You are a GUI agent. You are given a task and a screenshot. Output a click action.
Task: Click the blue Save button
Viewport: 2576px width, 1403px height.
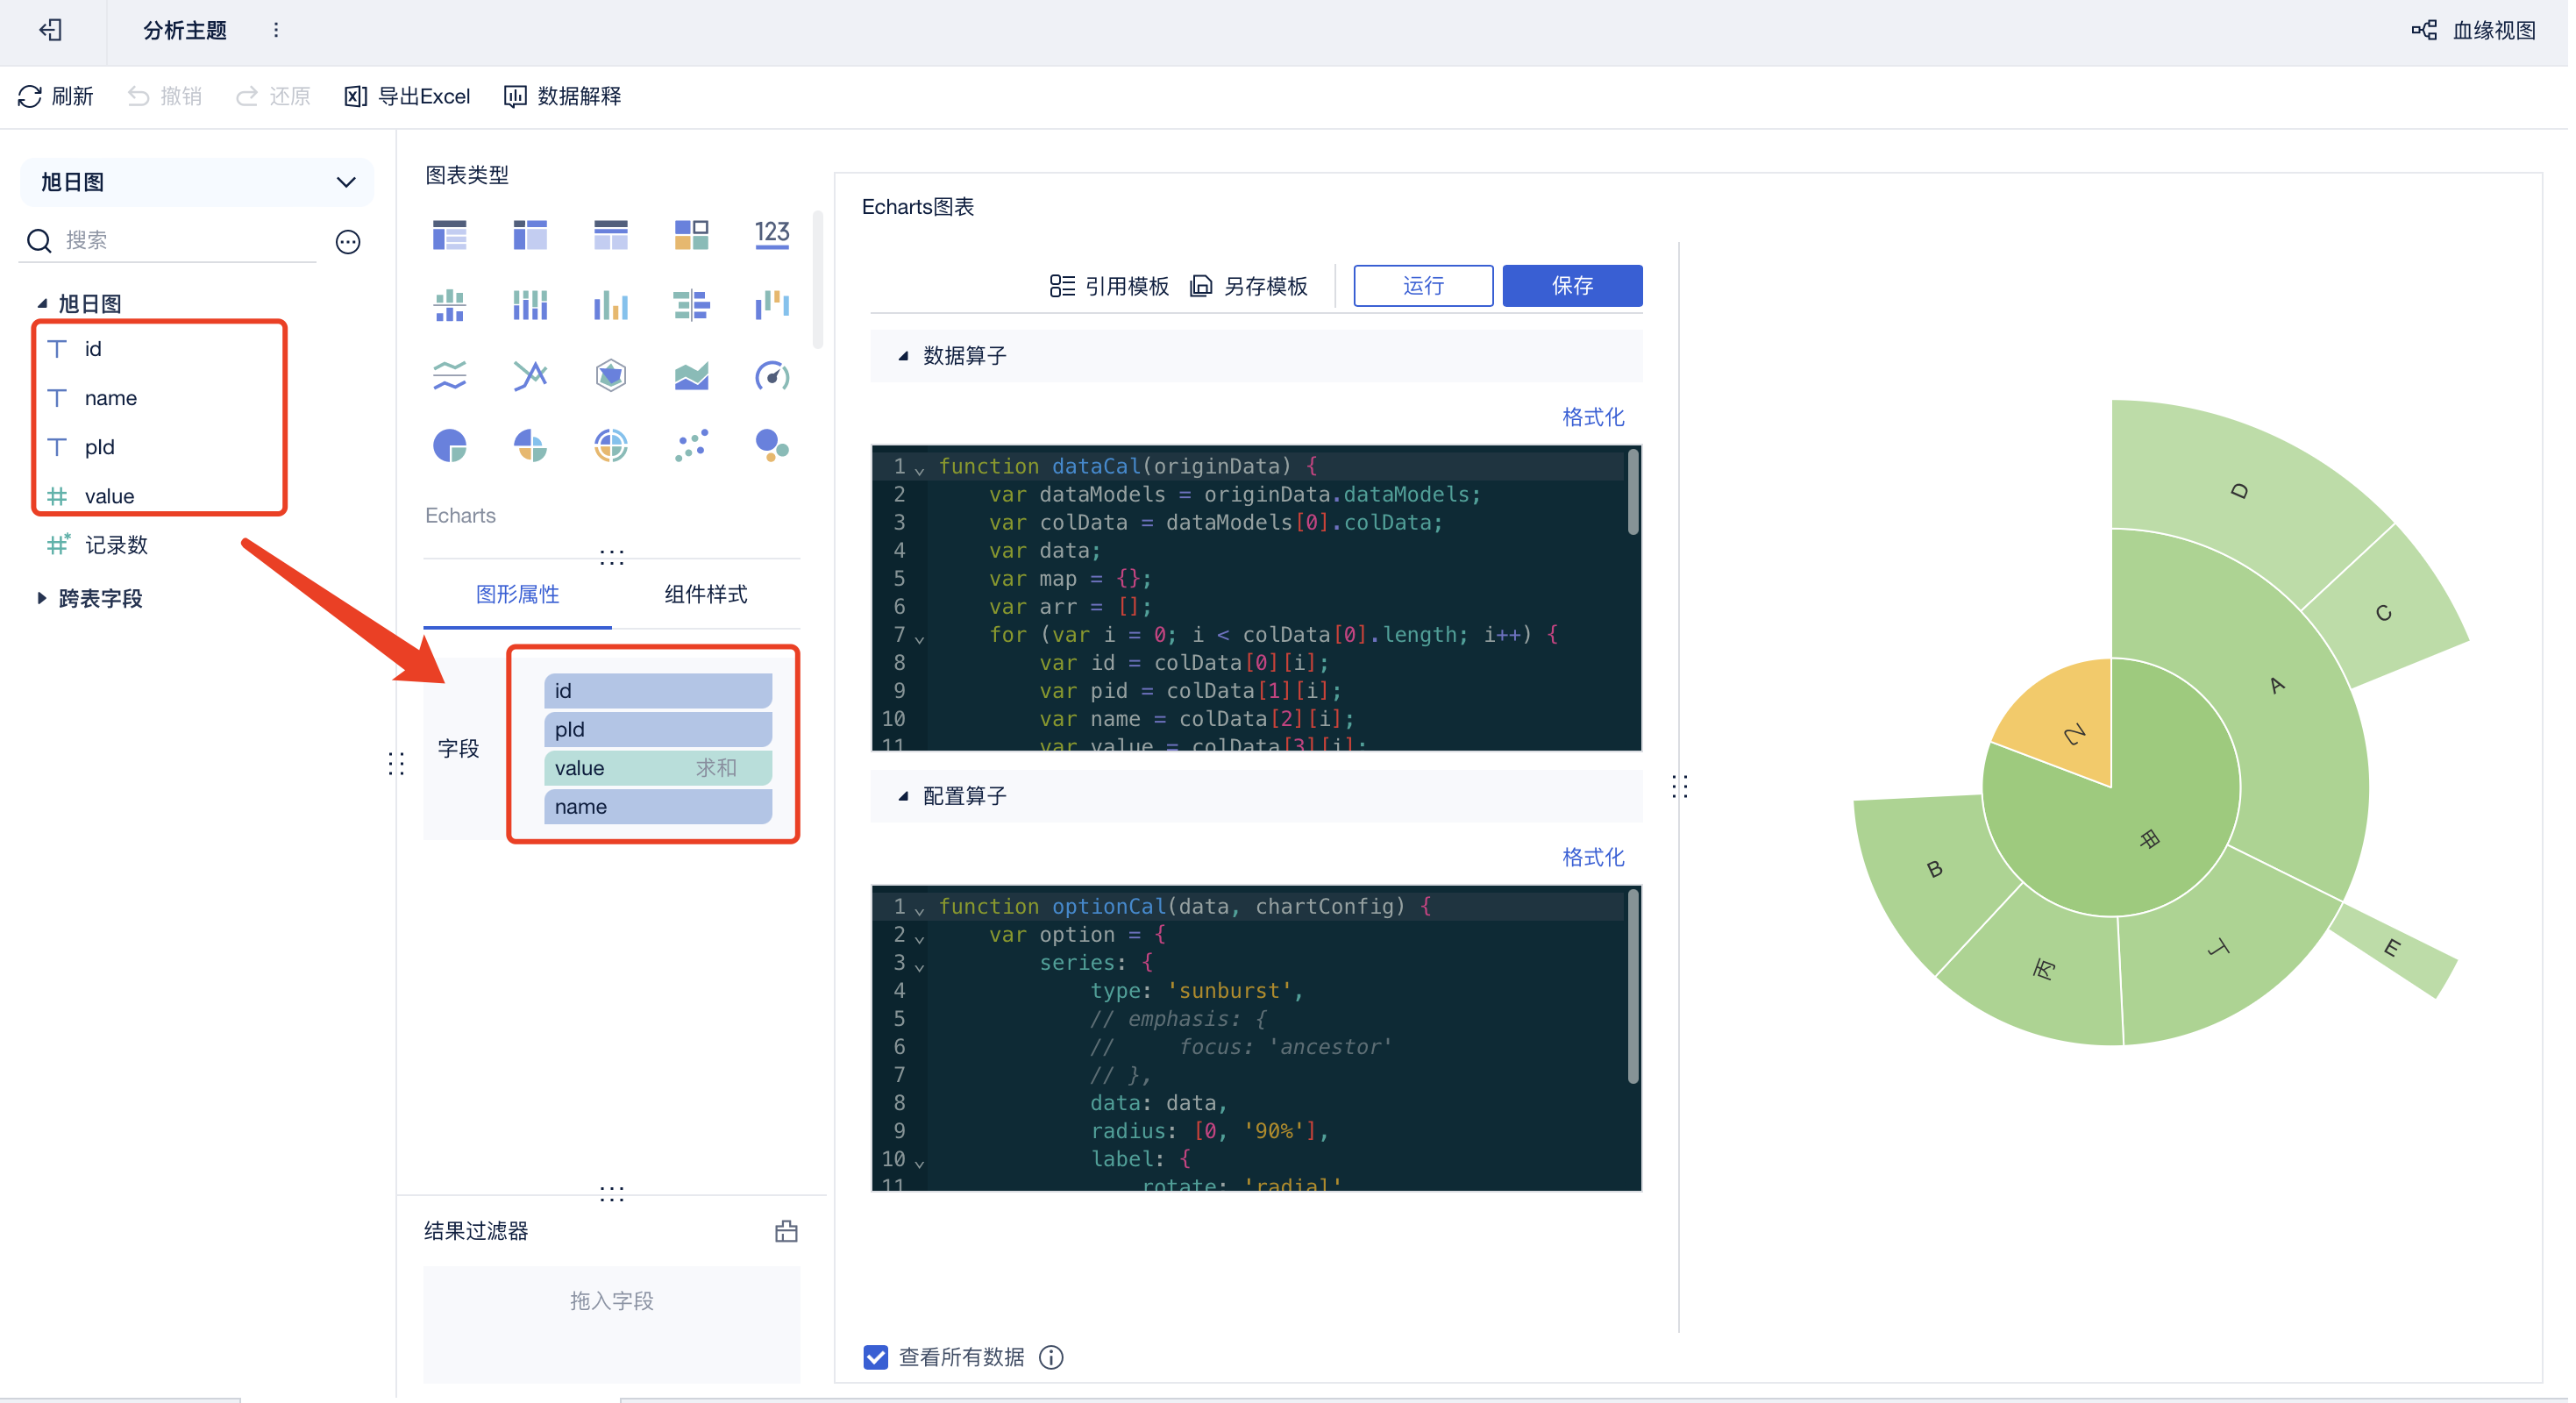click(1571, 286)
